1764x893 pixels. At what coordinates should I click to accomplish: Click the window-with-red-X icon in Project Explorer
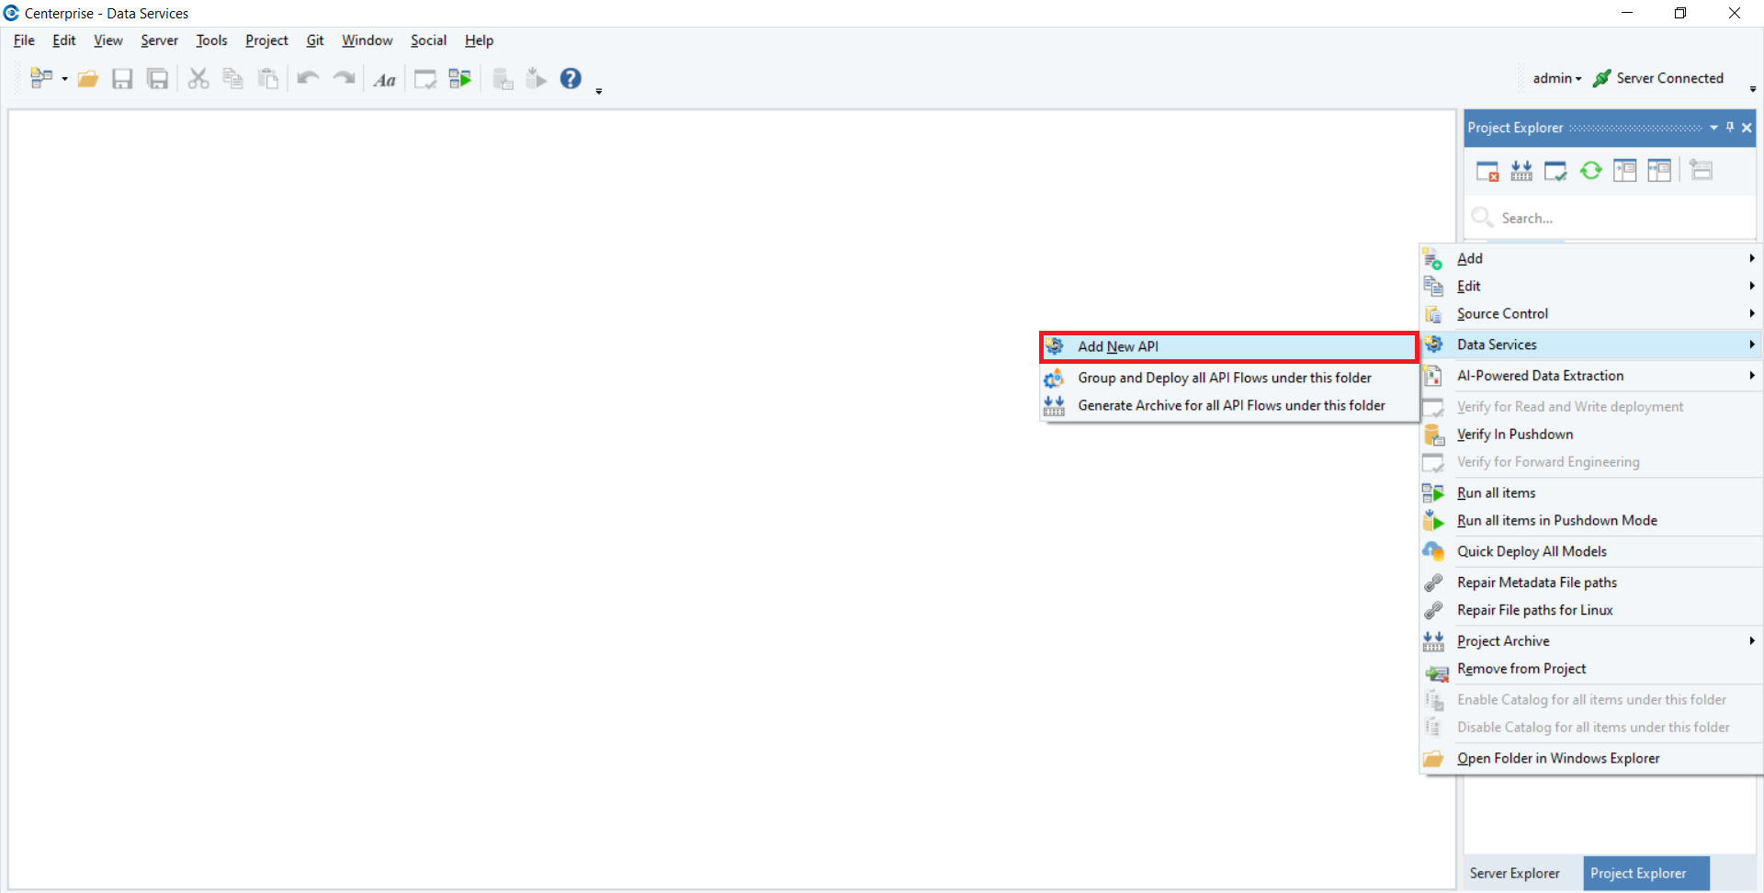tap(1487, 171)
